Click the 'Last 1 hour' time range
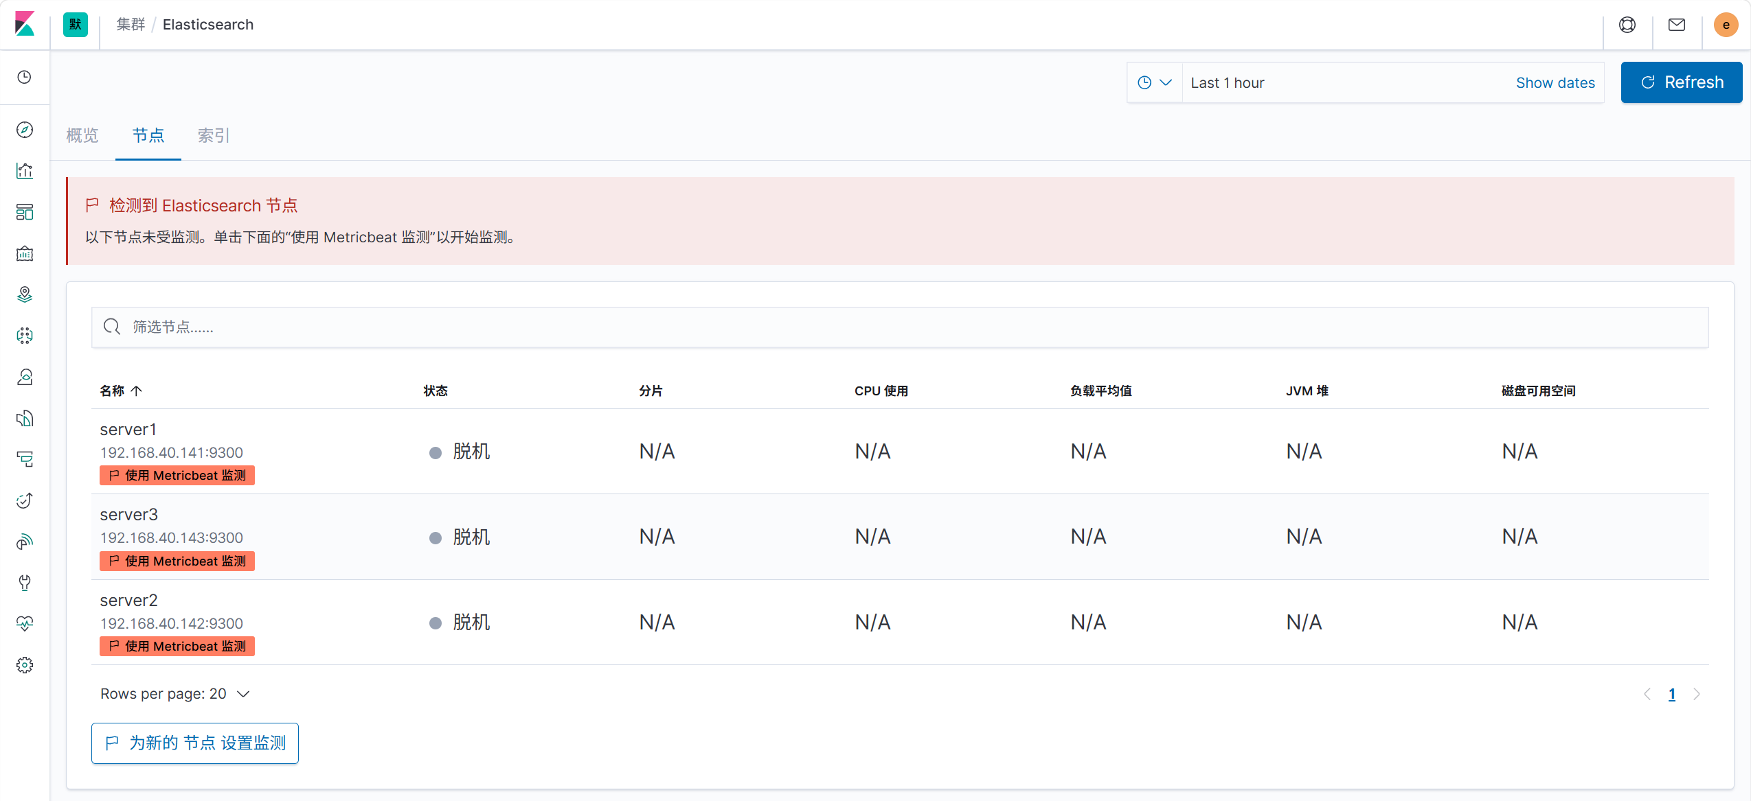1751x801 pixels. tap(1228, 82)
